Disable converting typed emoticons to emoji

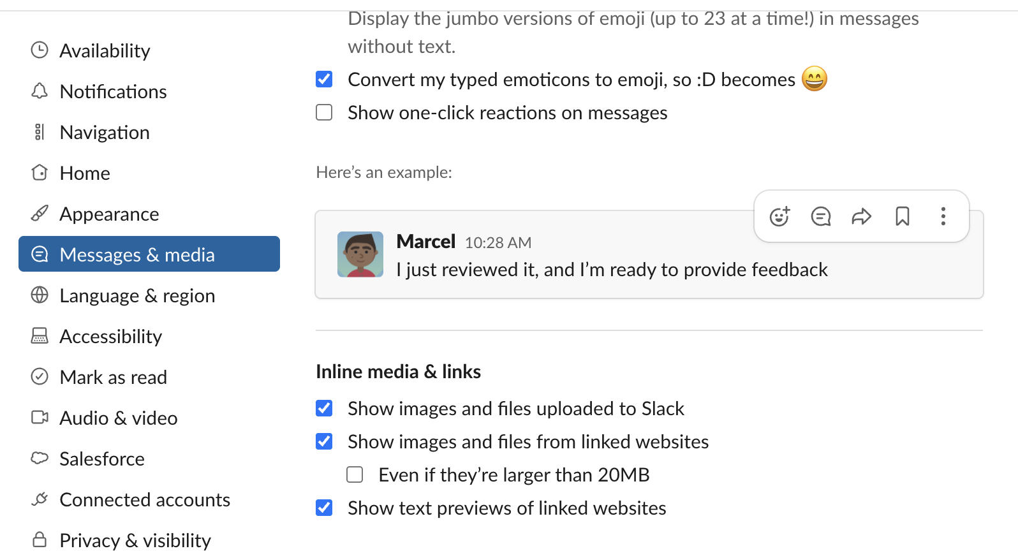(x=324, y=79)
